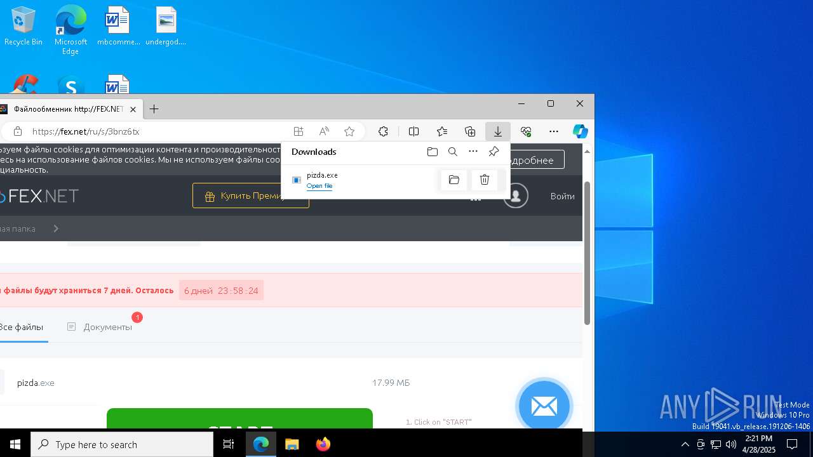Click the 17.99 МБ file size
The height and width of the screenshot is (457, 813).
pyautogui.click(x=391, y=383)
